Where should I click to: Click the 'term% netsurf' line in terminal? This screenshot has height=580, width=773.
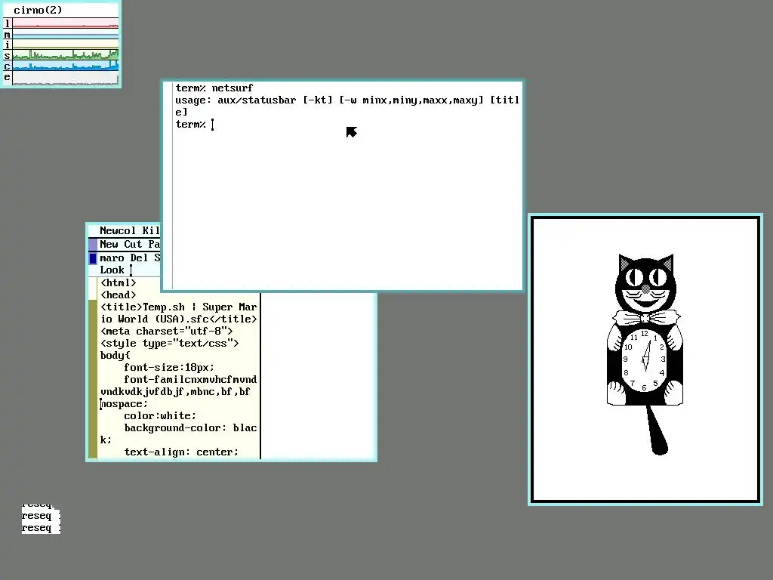[214, 88]
